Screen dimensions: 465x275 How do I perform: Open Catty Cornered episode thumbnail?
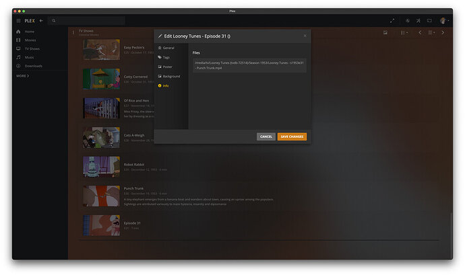pos(101,79)
